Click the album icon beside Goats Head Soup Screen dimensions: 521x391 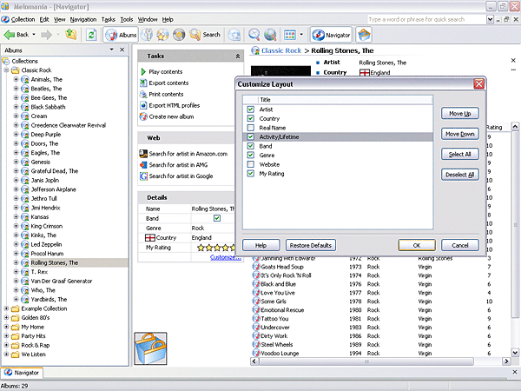[x=256, y=267]
